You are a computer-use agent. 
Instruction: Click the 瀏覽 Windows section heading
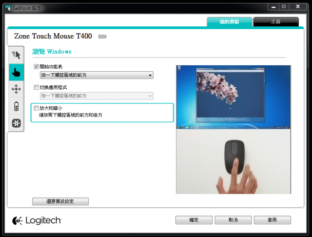[52, 52]
